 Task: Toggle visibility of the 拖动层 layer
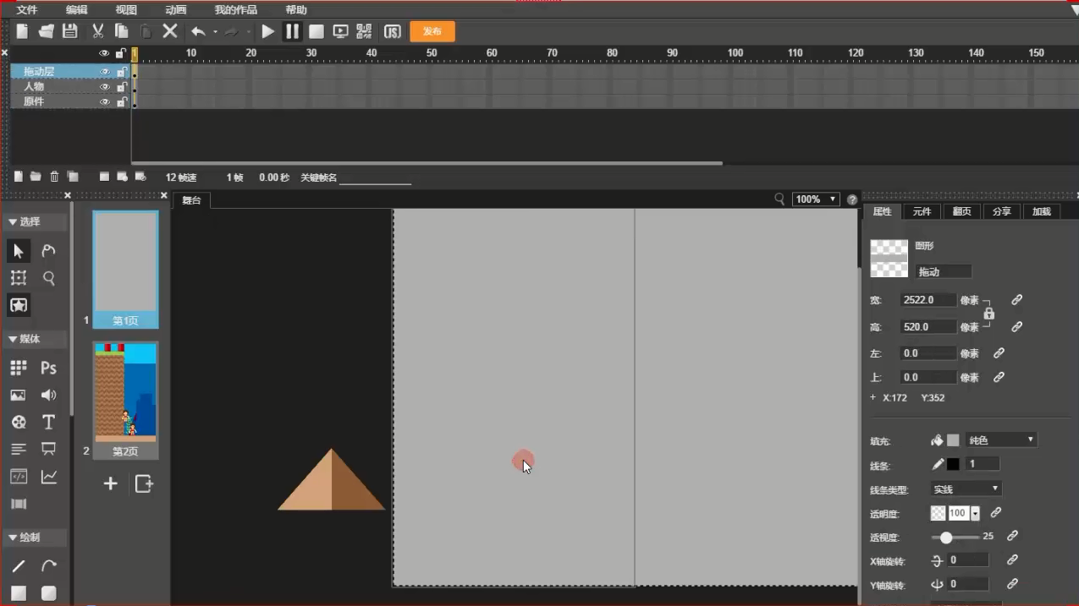(105, 72)
